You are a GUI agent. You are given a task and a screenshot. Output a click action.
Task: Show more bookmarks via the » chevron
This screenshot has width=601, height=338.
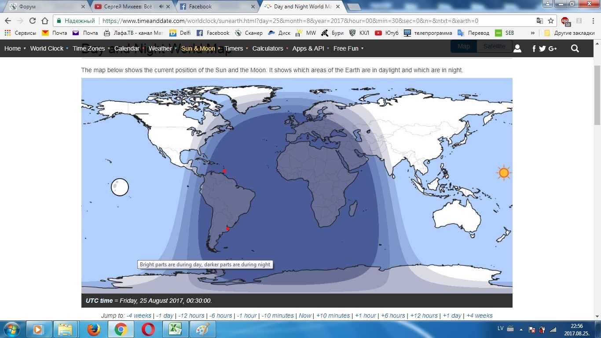pyautogui.click(x=532, y=33)
